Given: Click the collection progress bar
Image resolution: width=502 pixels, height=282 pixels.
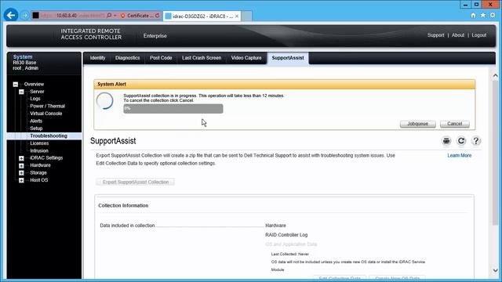Looking at the screenshot, I should pyautogui.click(x=173, y=109).
